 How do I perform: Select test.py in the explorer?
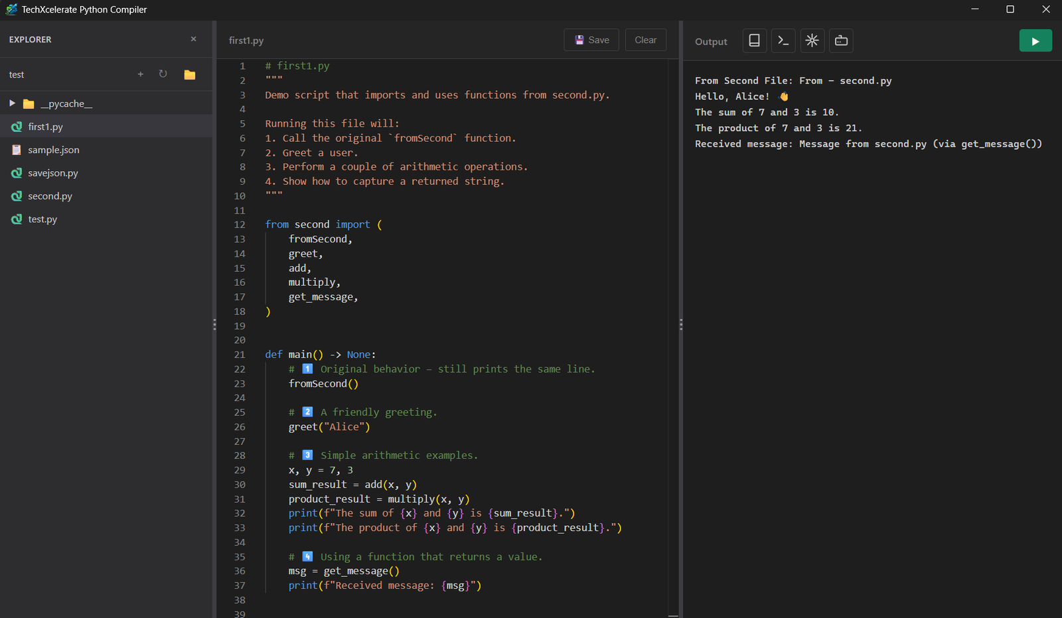(42, 219)
